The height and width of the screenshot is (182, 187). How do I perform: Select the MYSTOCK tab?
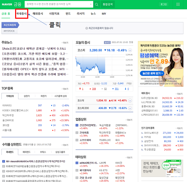pos(9,31)
